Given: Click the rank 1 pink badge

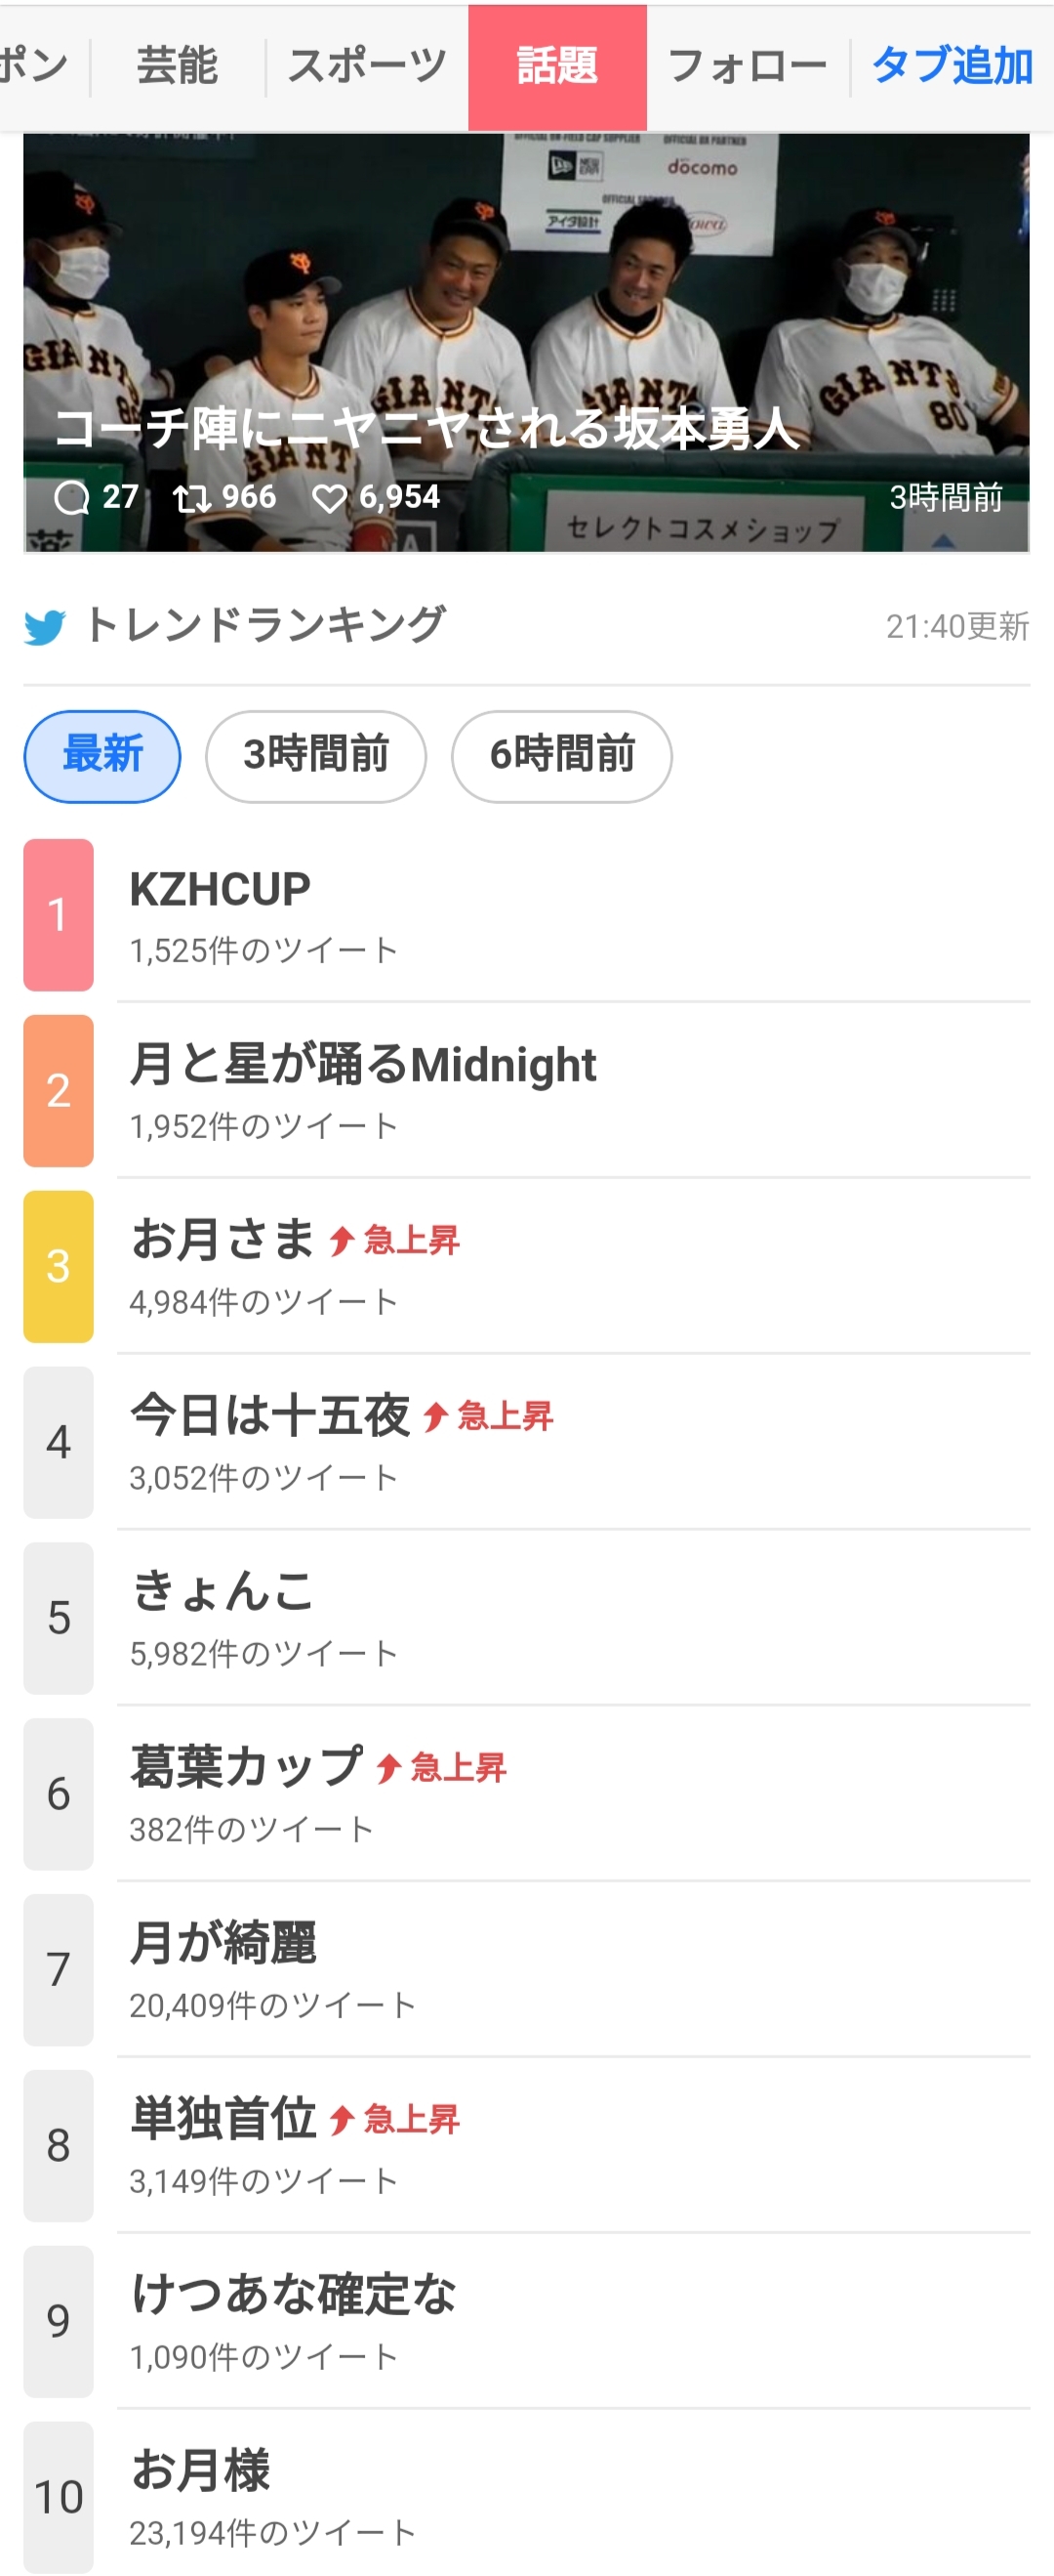Looking at the screenshot, I should click(58, 914).
